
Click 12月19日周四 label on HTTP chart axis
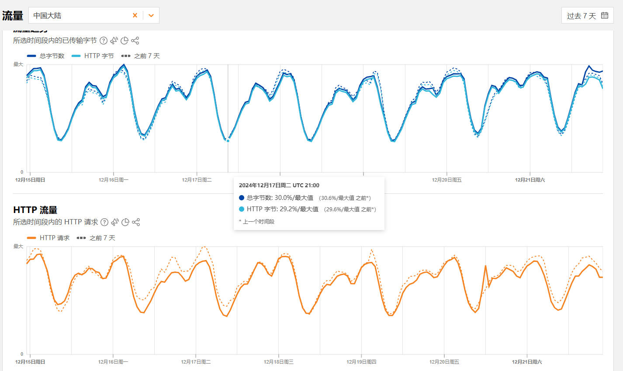(361, 362)
